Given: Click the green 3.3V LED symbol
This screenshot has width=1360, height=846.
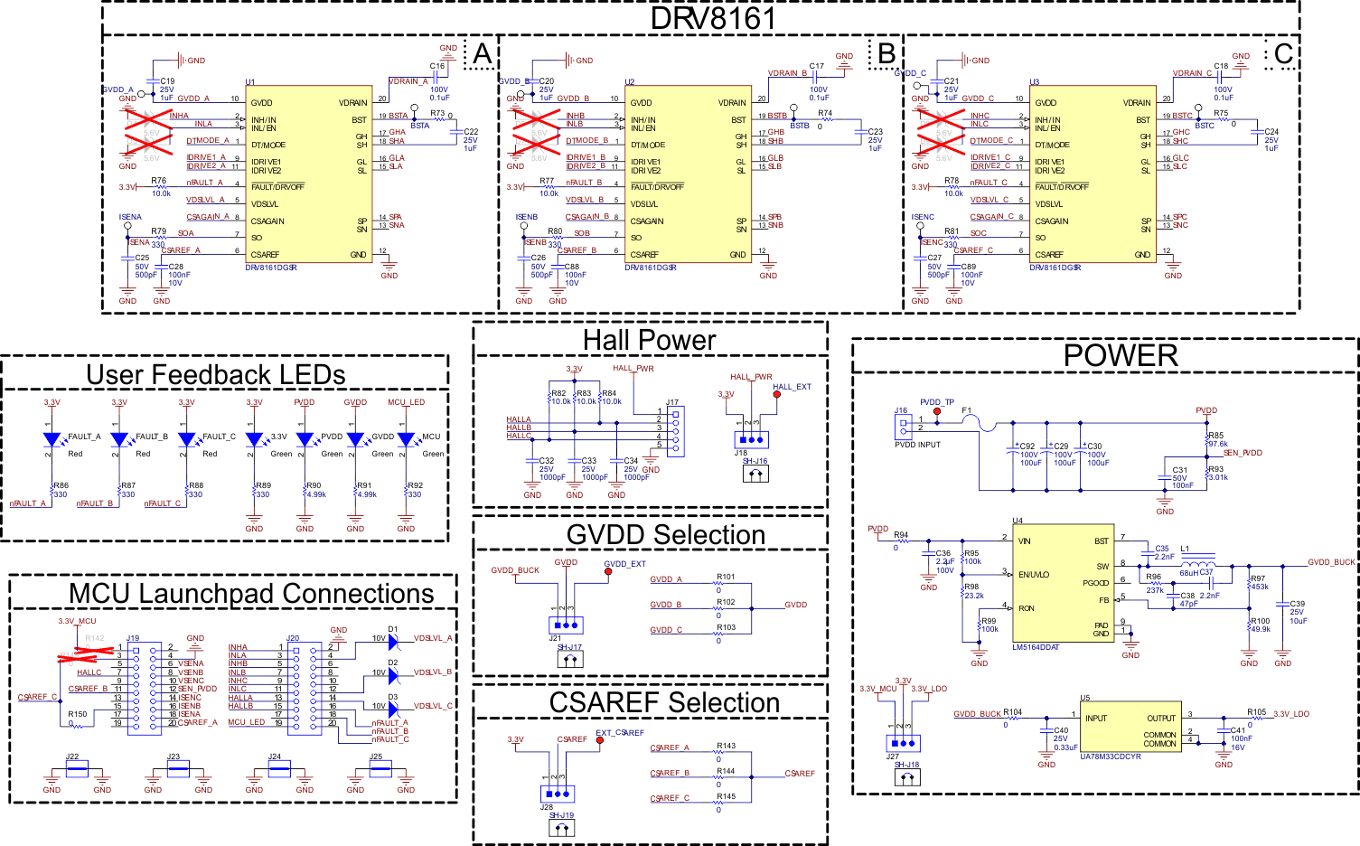Looking at the screenshot, I should (254, 439).
